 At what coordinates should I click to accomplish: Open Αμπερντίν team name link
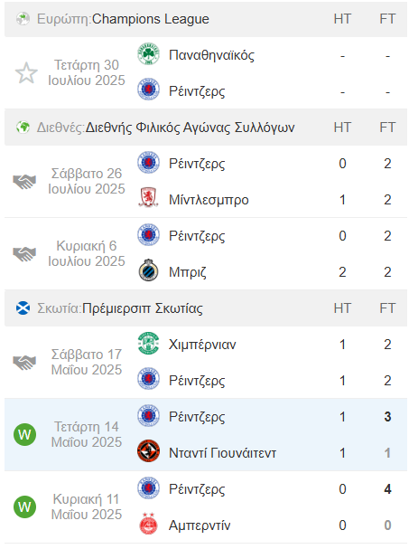(200, 525)
